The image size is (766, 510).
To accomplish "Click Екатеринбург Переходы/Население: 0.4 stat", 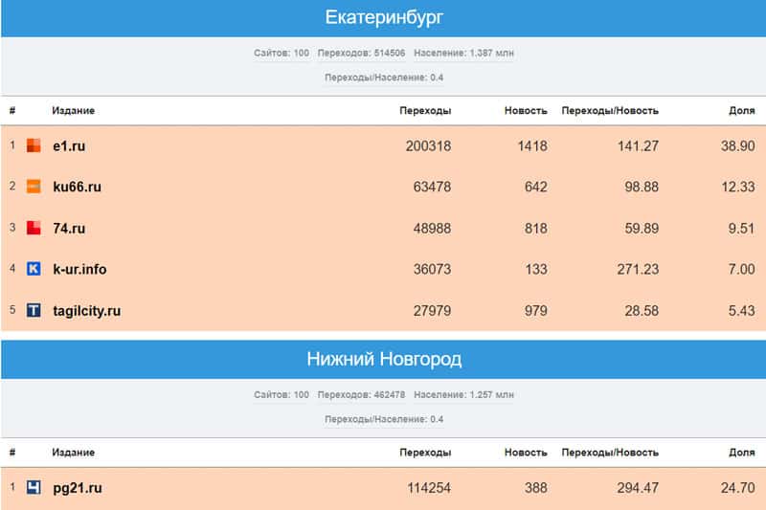I will click(384, 78).
